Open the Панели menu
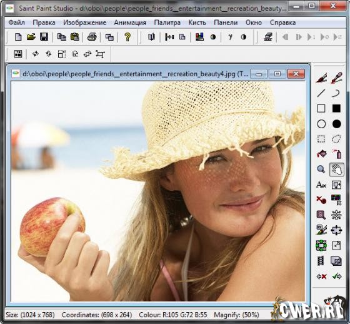The width and height of the screenshot is (350, 324). tap(226, 23)
